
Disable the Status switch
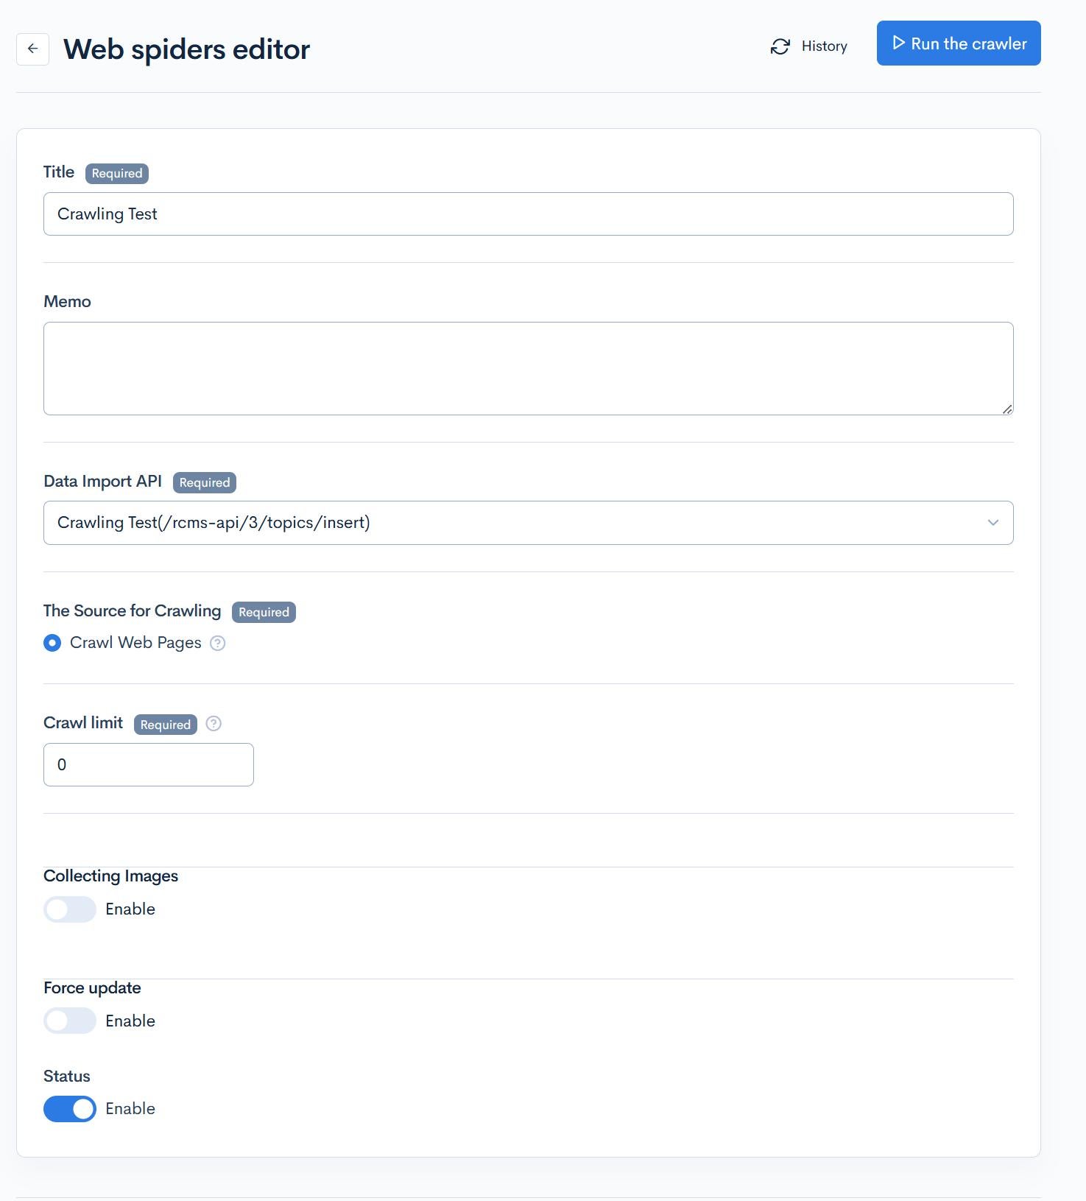(x=70, y=1108)
